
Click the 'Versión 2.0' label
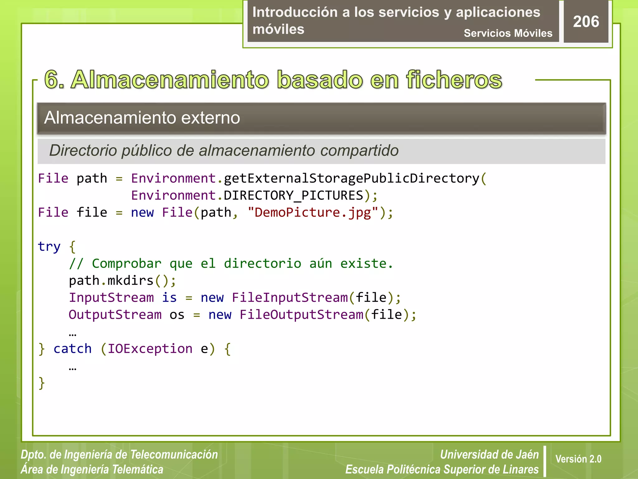pyautogui.click(x=578, y=459)
